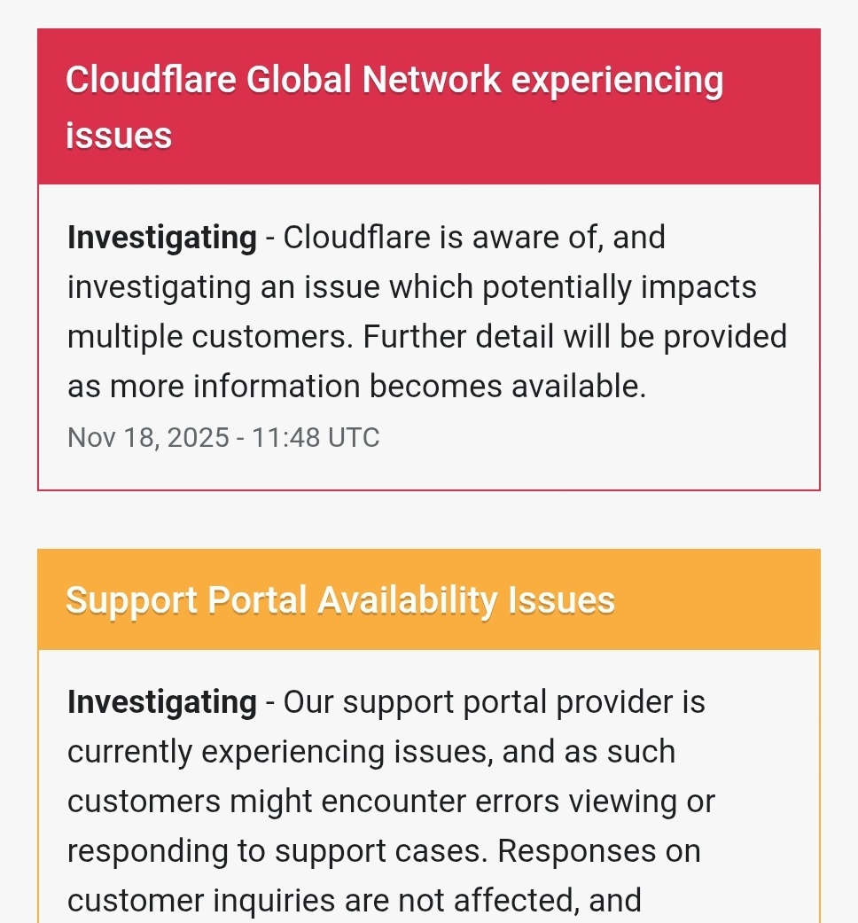The height and width of the screenshot is (923, 858).
Task: Click the line "customers might encounter errors viewing or"
Action: pos(391,802)
